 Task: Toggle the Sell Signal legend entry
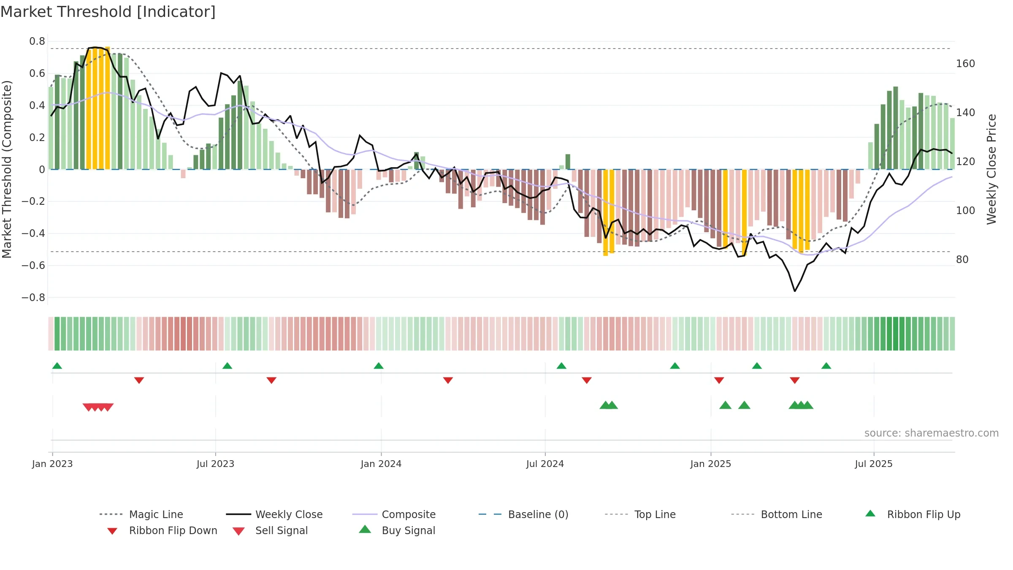tap(270, 530)
